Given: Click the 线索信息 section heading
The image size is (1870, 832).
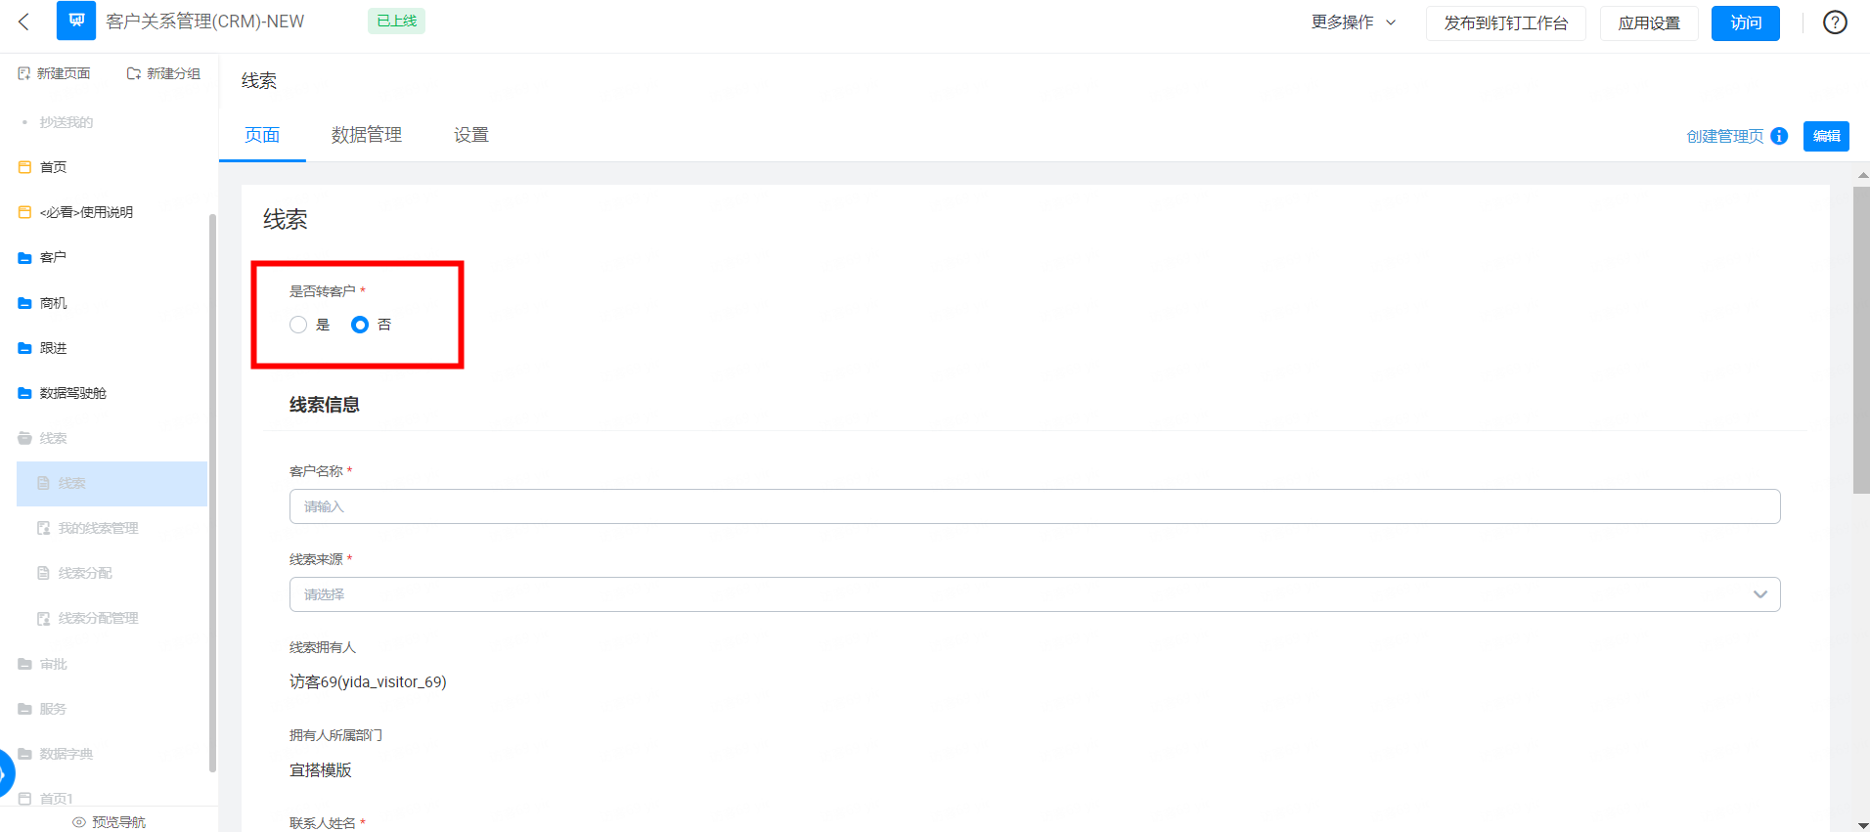Looking at the screenshot, I should pos(325,405).
